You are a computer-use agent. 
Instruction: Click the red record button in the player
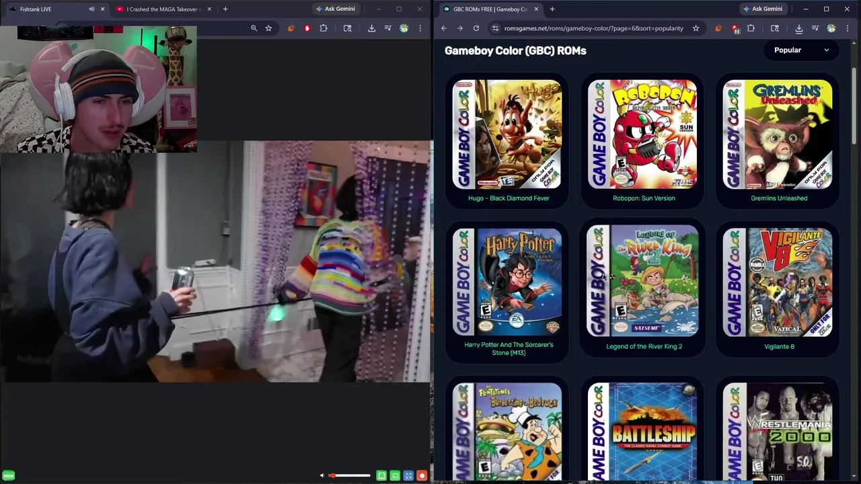click(422, 475)
